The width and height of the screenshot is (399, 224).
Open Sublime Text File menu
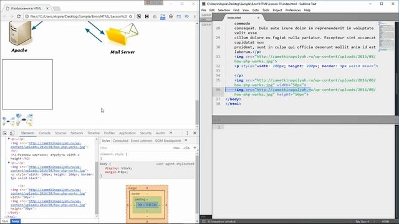coord(204,10)
